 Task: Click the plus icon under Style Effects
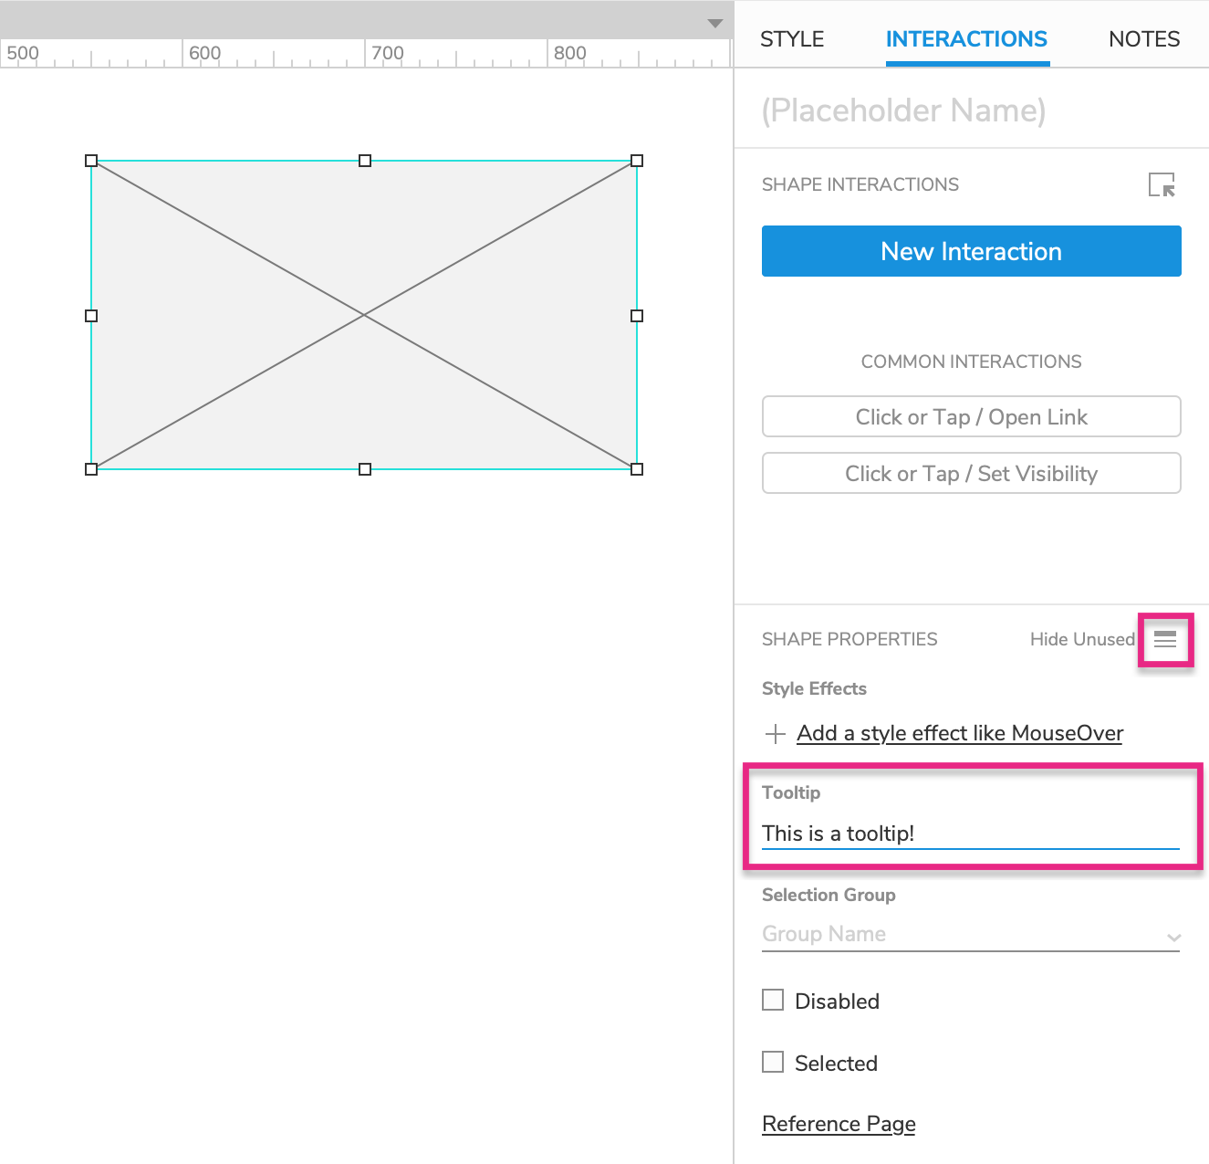point(775,734)
